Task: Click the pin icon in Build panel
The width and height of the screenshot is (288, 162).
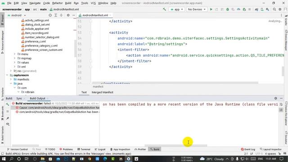Action: pos(8,118)
